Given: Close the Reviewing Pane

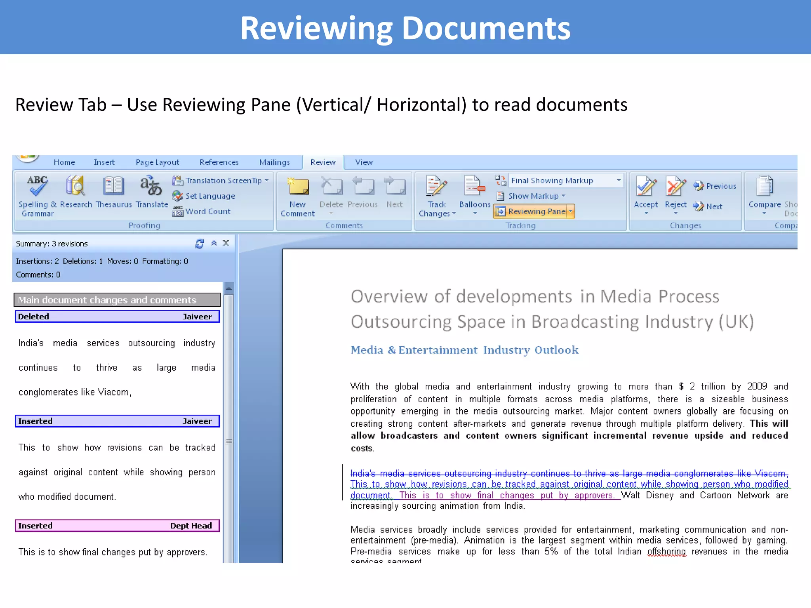Looking at the screenshot, I should 226,243.
